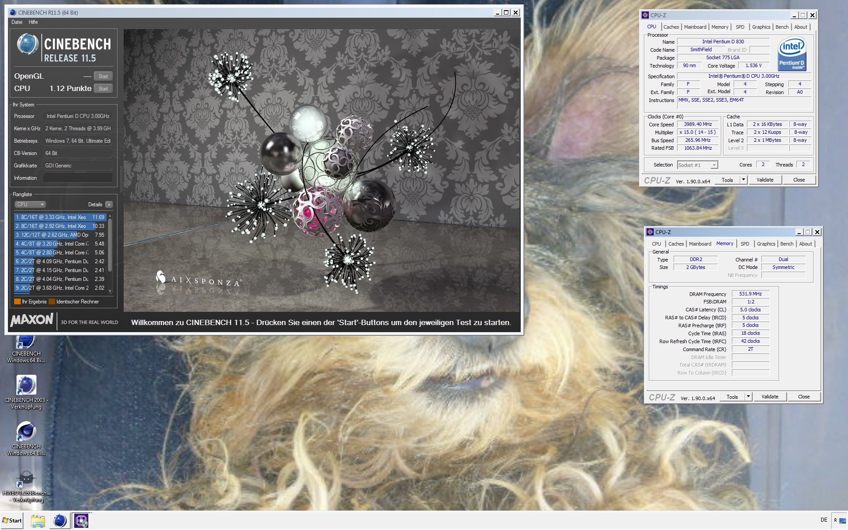
Task: Open Graphics tab in upper CPU-Z
Action: coord(761,27)
